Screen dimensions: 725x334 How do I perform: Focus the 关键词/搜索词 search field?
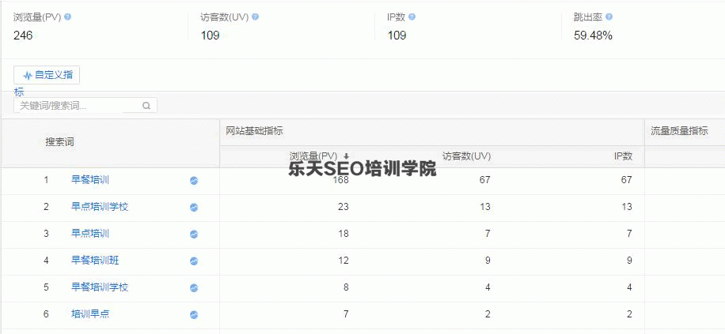[x=85, y=105]
